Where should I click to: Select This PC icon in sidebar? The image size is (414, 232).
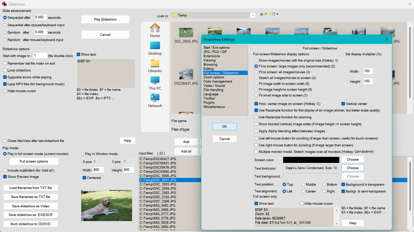tap(155, 80)
